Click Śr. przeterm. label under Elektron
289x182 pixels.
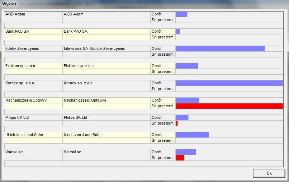point(163,72)
